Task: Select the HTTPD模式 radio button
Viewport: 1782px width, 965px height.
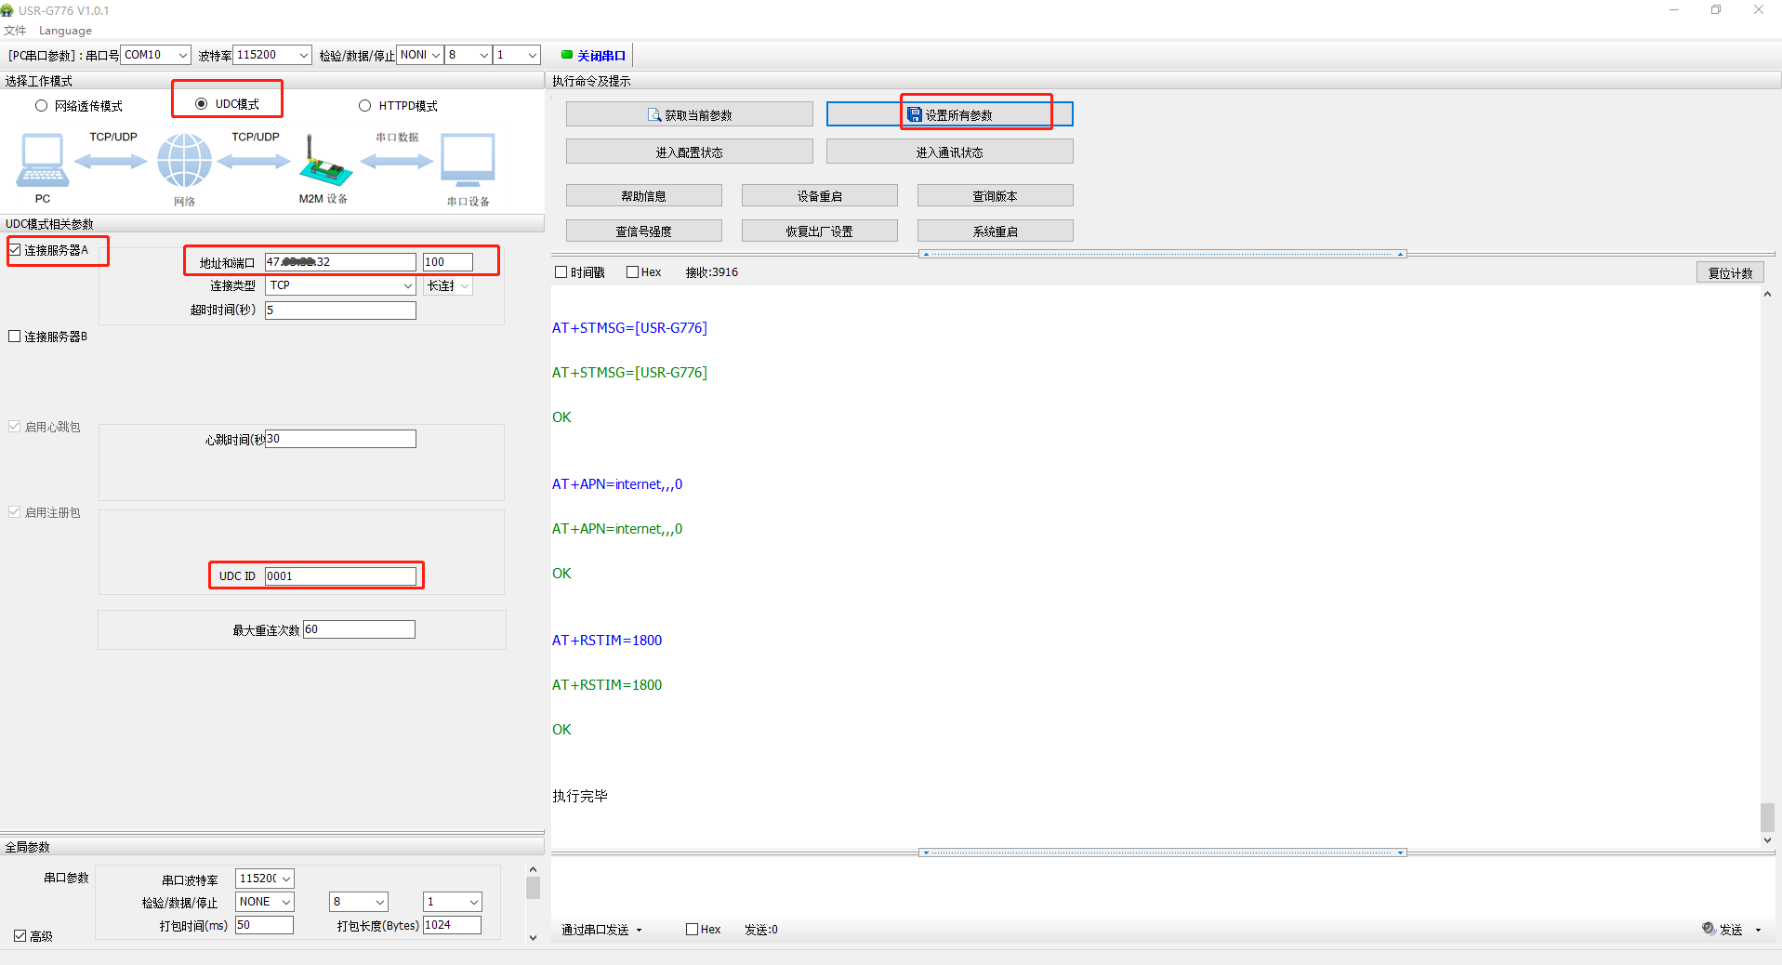Action: (x=365, y=106)
